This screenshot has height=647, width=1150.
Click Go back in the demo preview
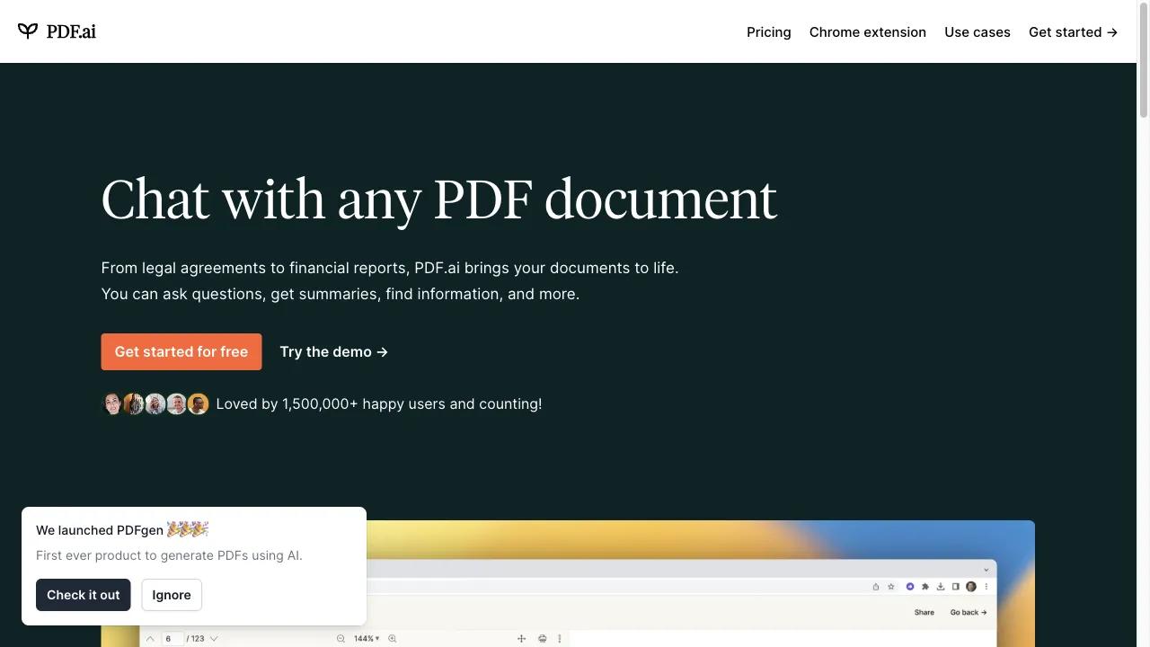tap(969, 612)
